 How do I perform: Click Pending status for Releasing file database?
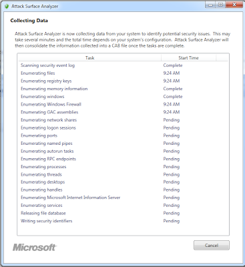pyautogui.click(x=172, y=213)
